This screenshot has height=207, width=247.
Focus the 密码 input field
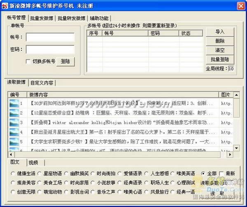tap(50, 49)
